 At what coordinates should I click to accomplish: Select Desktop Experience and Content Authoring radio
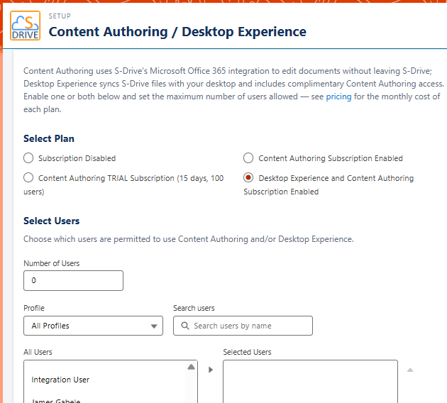coord(248,178)
